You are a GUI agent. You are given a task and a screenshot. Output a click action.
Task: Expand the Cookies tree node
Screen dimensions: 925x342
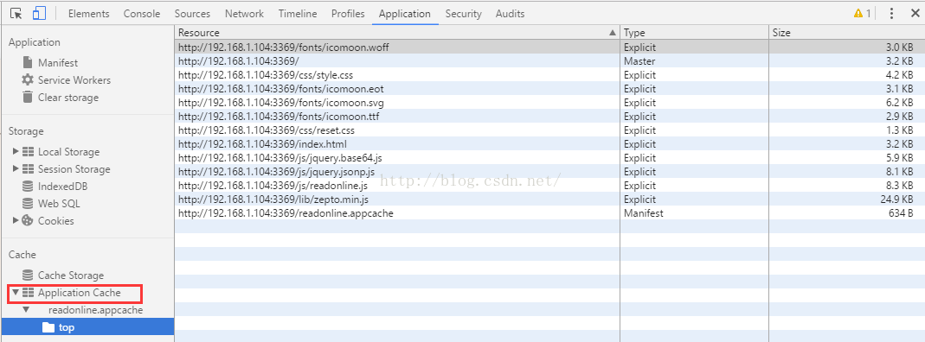click(16, 221)
